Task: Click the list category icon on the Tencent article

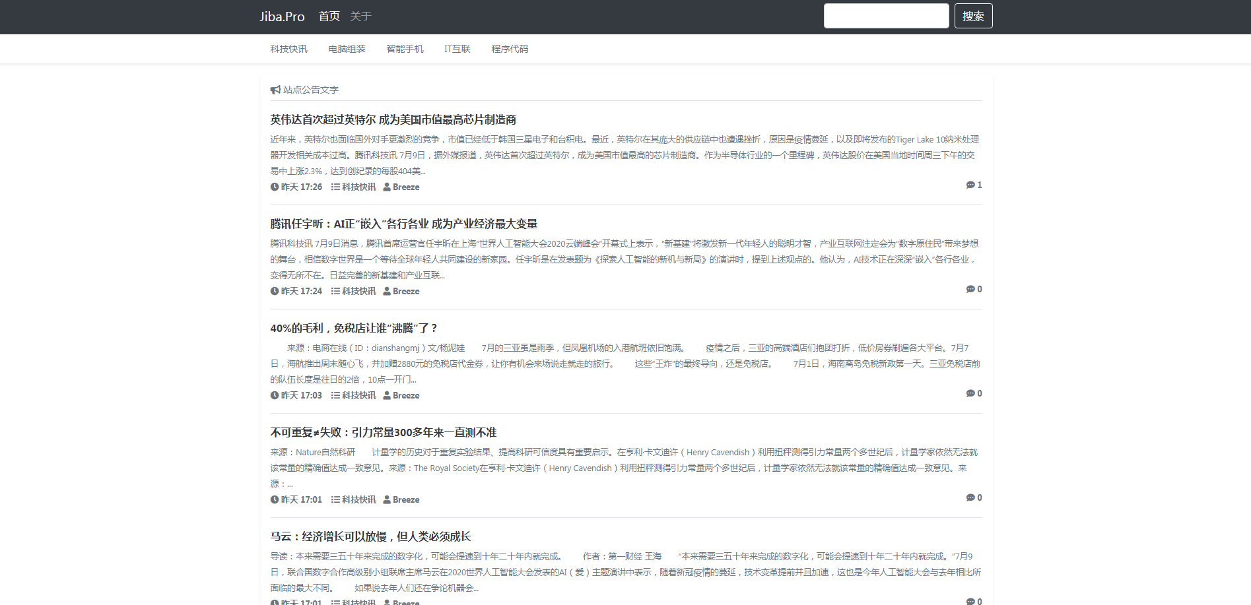Action: tap(335, 291)
